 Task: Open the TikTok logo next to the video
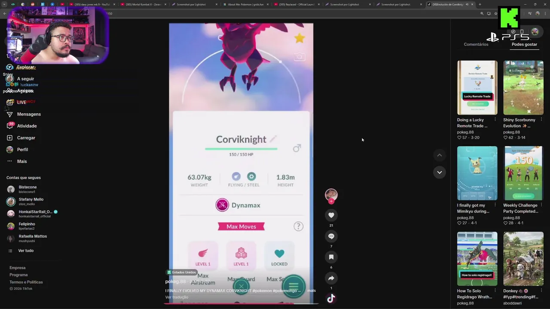click(331, 299)
